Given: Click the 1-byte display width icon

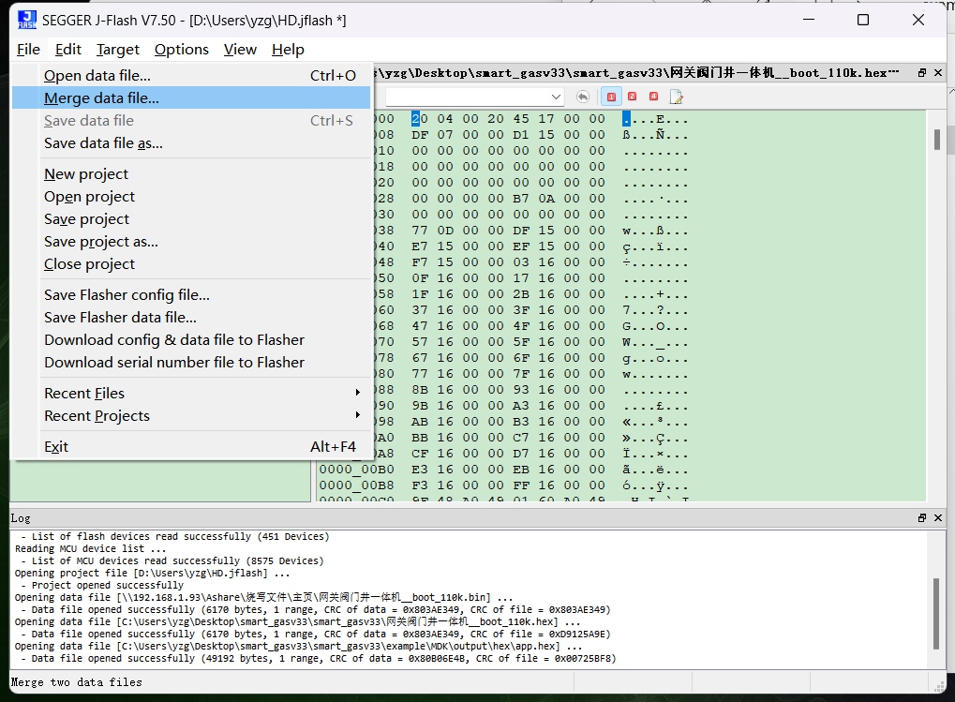Looking at the screenshot, I should tap(611, 97).
